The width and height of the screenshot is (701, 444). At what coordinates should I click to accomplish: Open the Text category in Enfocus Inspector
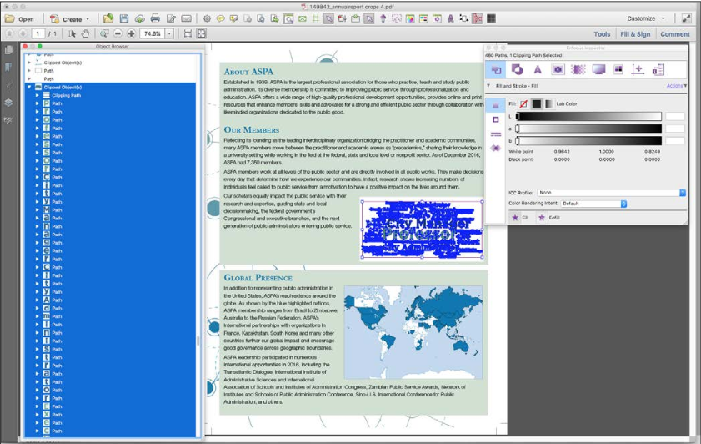pos(538,69)
